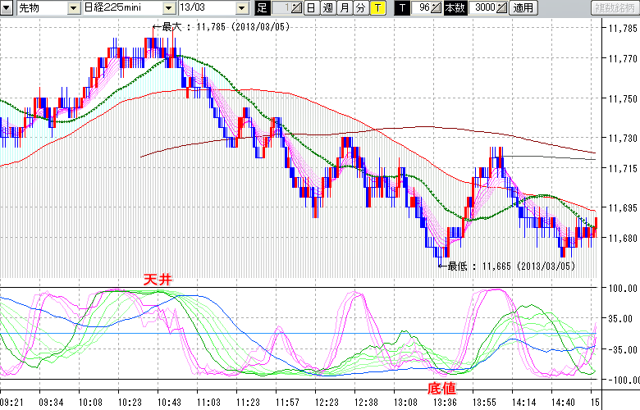Adjust the 本数 3000 stepper
Viewport: 640px width, 410px height.
tap(502, 8)
